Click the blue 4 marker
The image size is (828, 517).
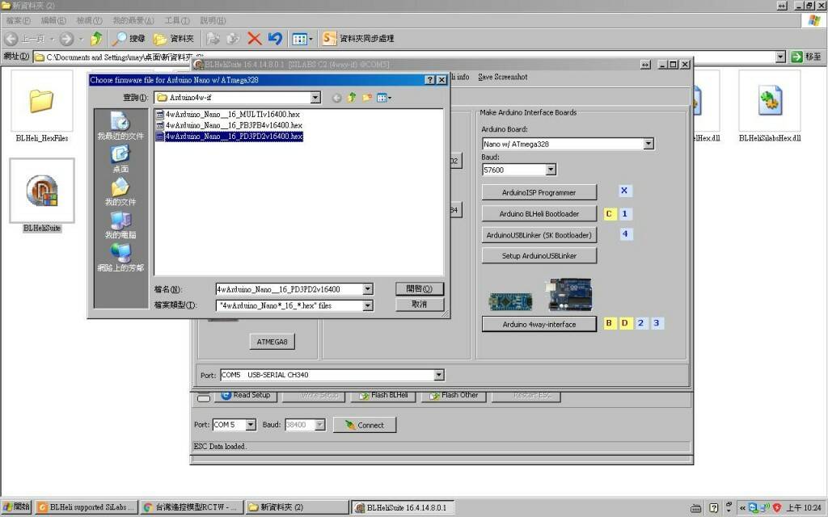[x=625, y=233]
